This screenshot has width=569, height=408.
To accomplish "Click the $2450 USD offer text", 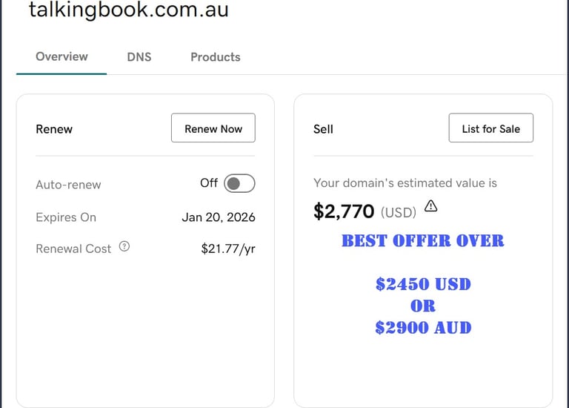I will click(x=422, y=284).
